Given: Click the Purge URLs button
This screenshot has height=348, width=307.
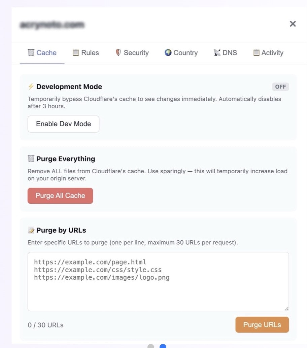Looking at the screenshot, I should pyautogui.click(x=262, y=325).
